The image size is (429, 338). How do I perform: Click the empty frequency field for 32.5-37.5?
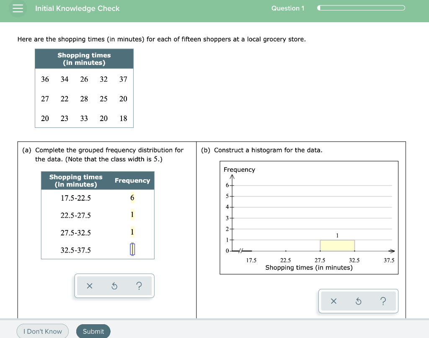132,250
